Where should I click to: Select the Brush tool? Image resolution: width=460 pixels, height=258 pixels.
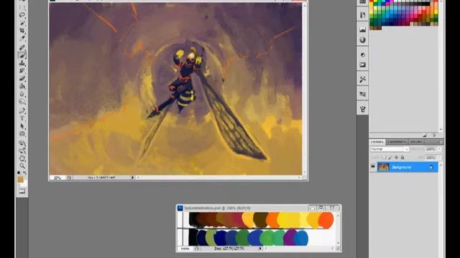(22, 55)
